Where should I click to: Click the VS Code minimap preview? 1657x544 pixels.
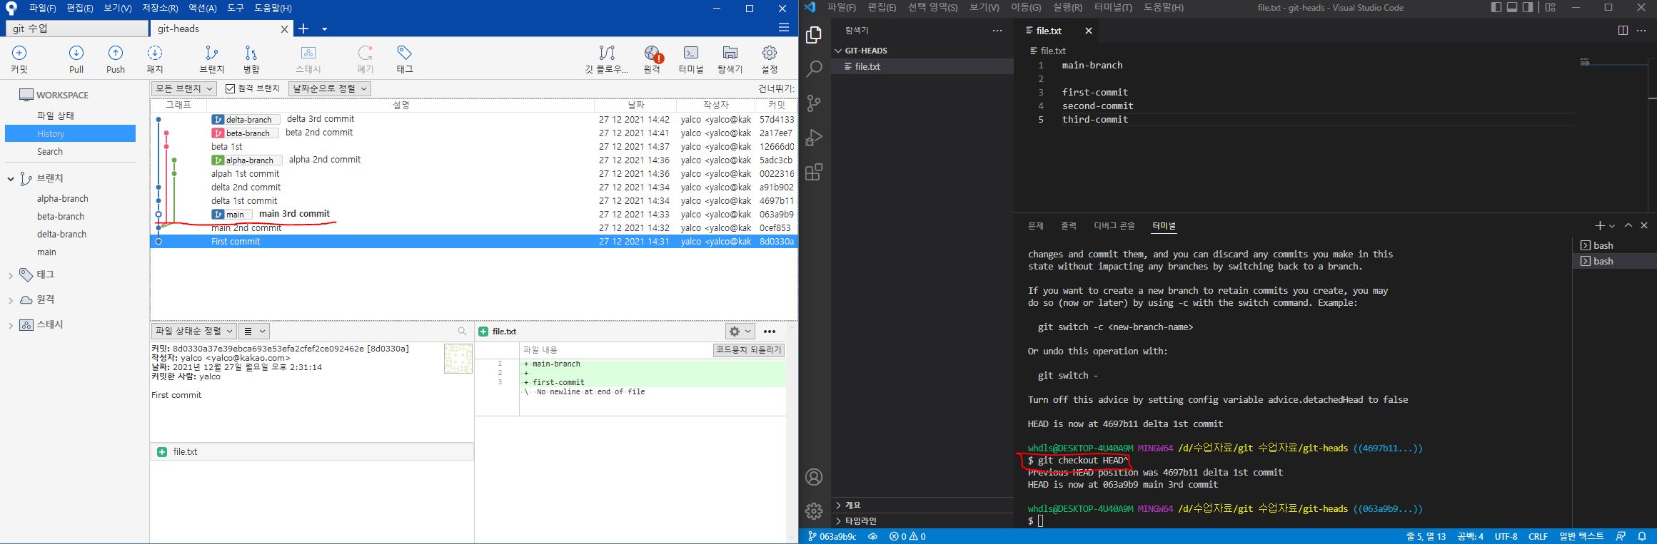coord(1585,63)
